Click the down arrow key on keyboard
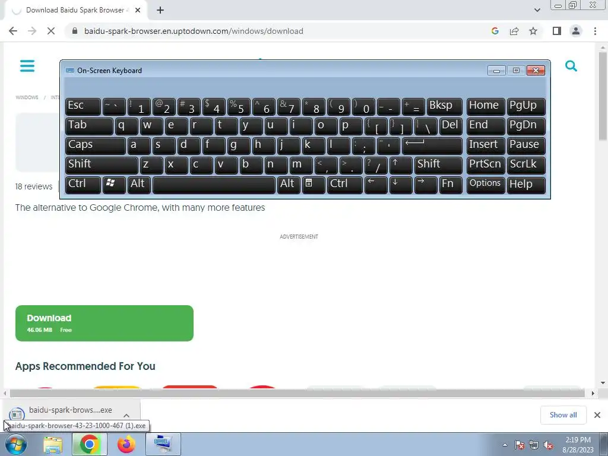The image size is (608, 456). pos(401,185)
